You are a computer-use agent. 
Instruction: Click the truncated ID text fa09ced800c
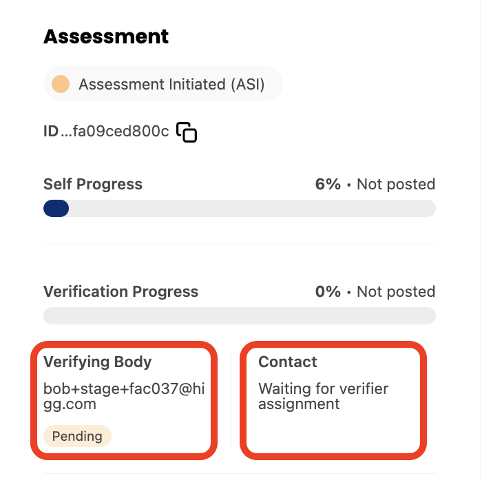pyautogui.click(x=115, y=132)
